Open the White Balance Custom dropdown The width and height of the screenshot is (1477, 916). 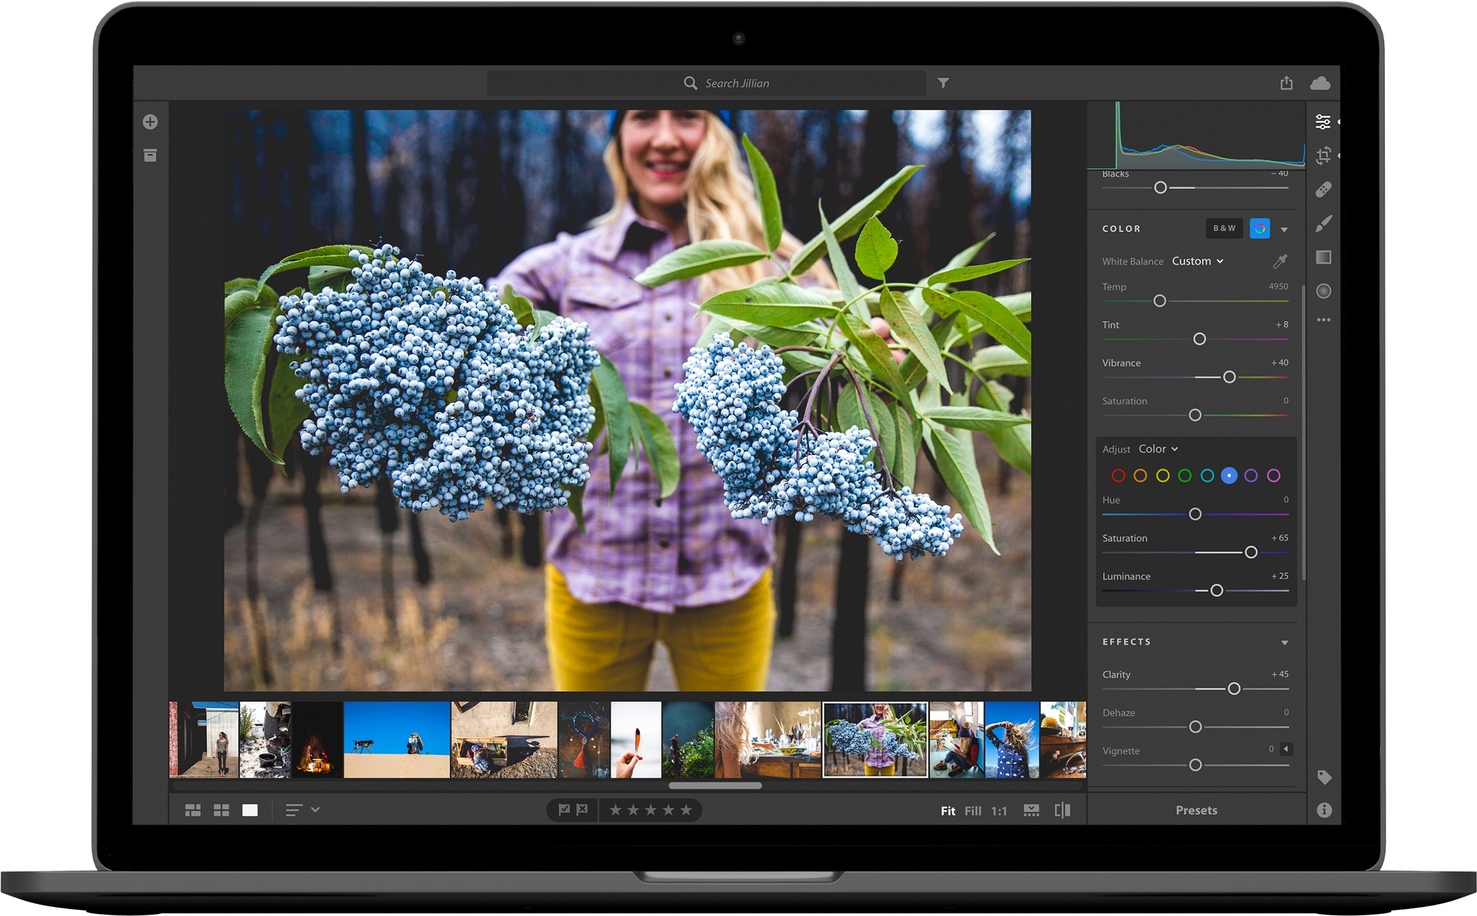(1197, 261)
